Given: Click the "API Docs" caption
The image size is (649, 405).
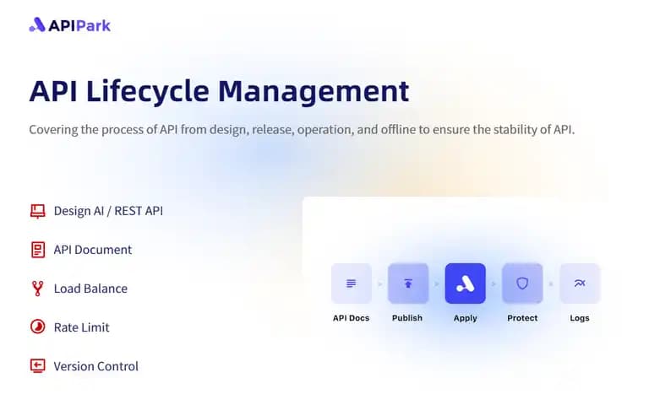Looking at the screenshot, I should [x=351, y=318].
